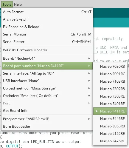Open the Help menu

click(x=18, y=4)
